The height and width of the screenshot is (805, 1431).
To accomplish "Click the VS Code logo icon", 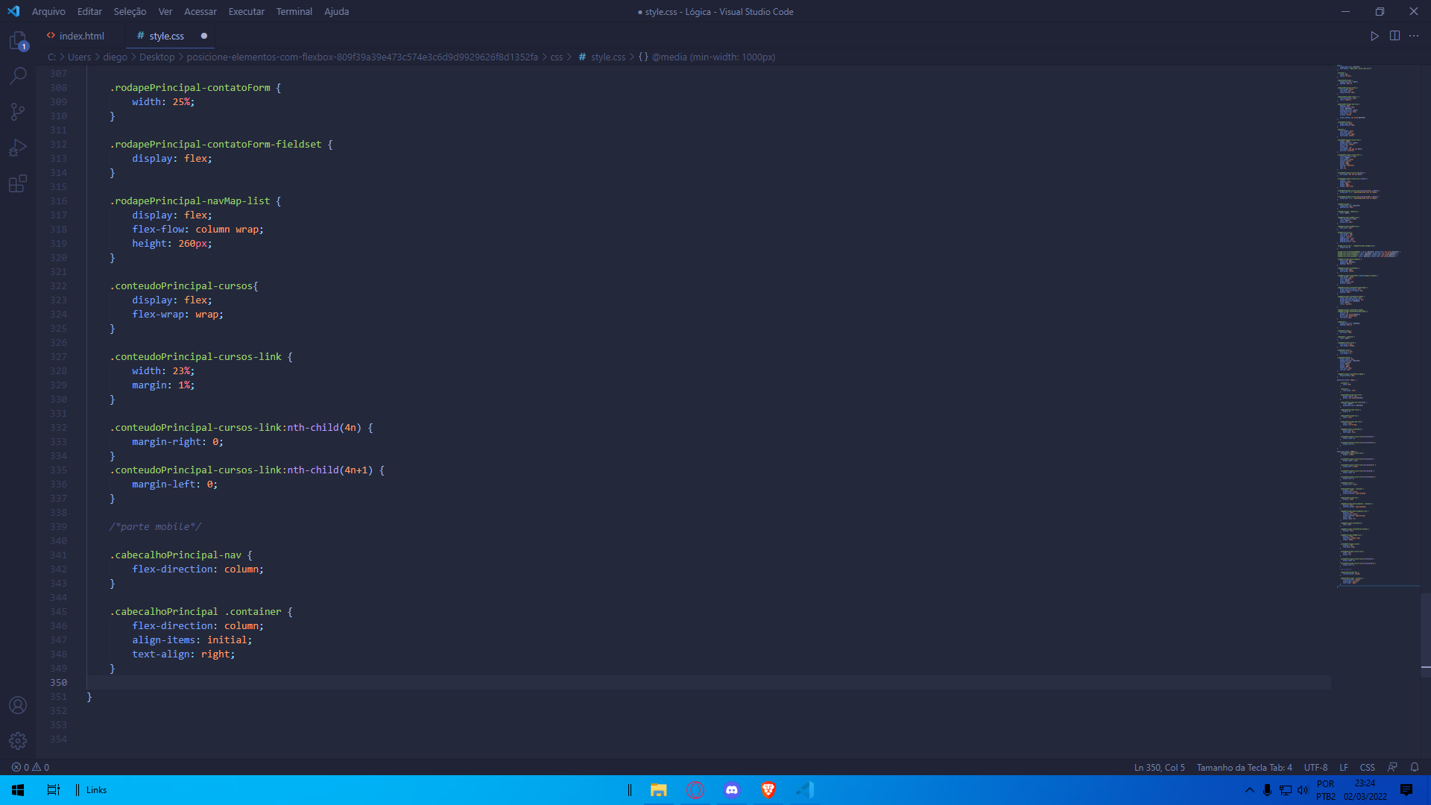I will (x=13, y=11).
